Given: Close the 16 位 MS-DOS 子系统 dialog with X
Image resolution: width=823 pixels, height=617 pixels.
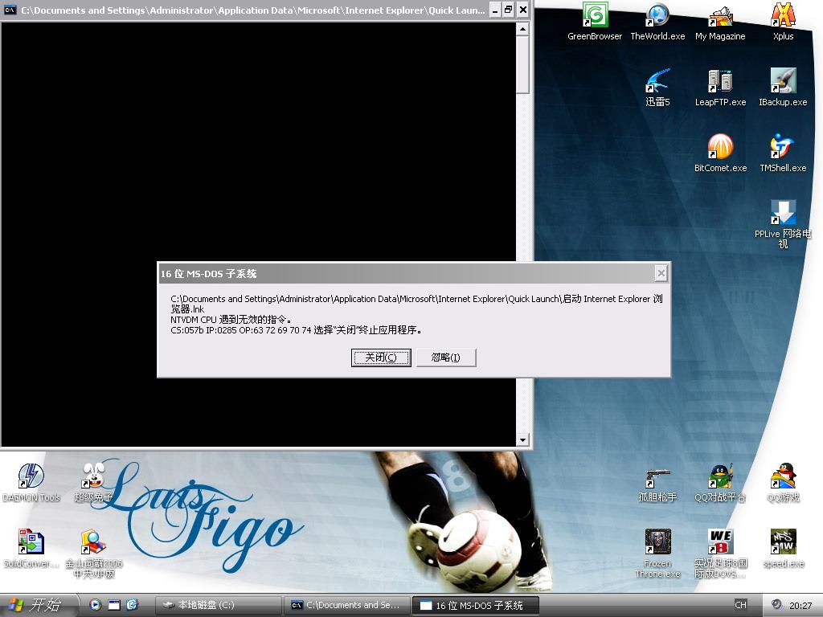Looking at the screenshot, I should 661,273.
